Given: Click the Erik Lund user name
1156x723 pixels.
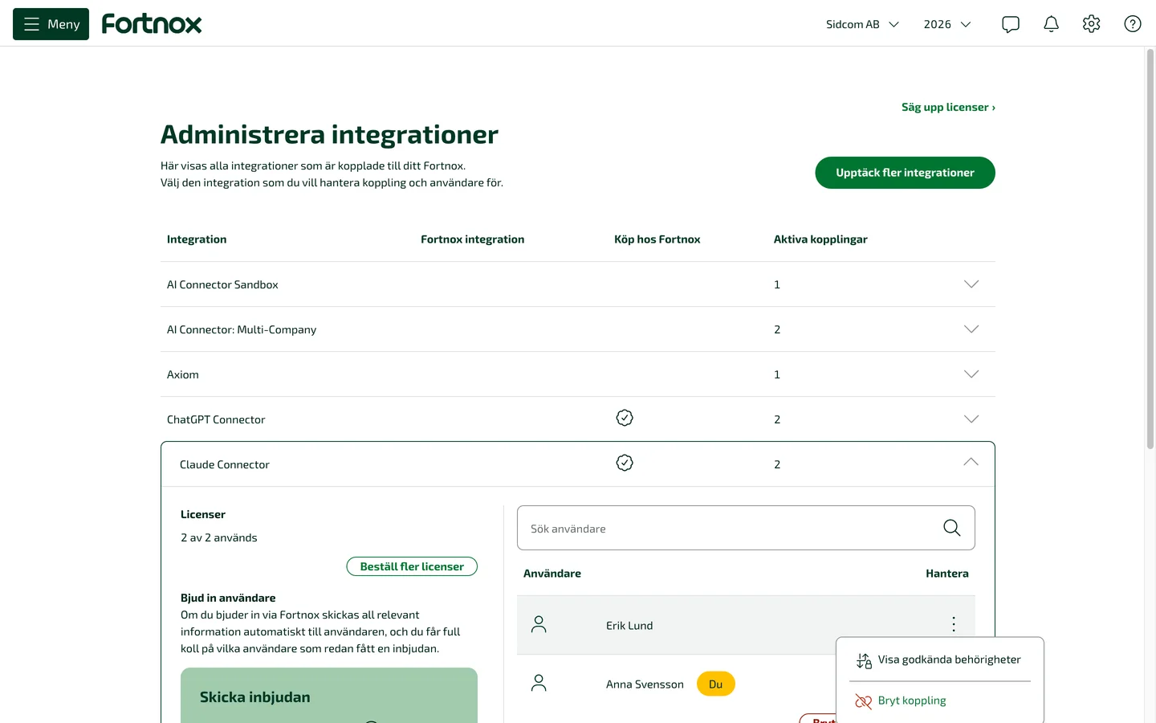Looking at the screenshot, I should (x=629, y=626).
